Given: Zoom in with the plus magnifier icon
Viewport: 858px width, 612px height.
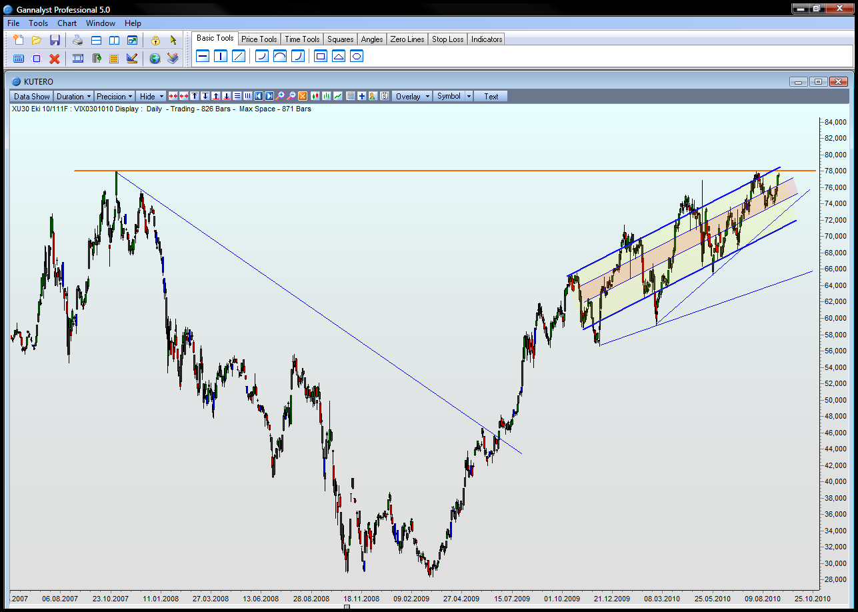Looking at the screenshot, I should 281,96.
